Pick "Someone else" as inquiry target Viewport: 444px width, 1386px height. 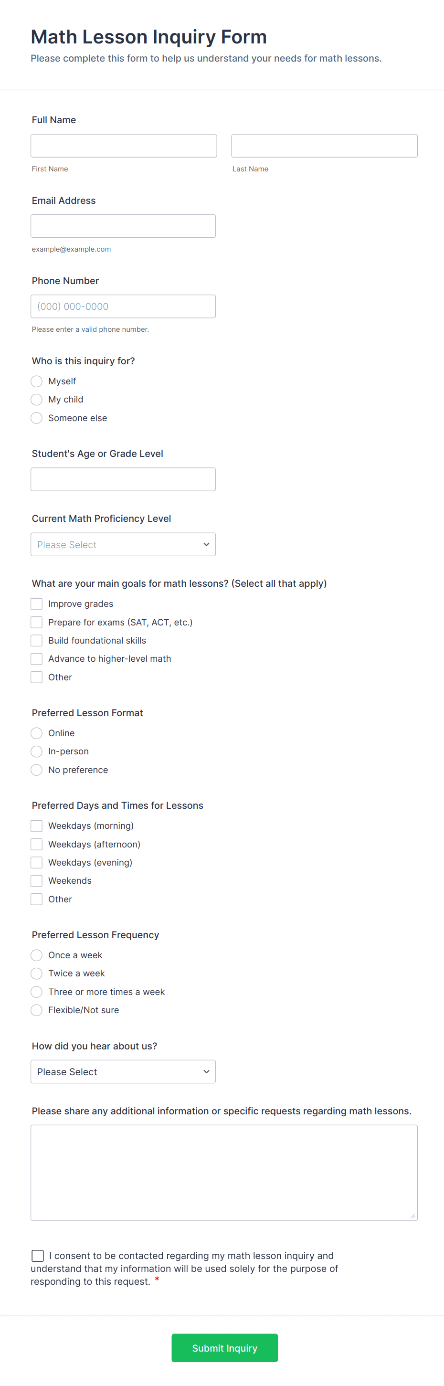[x=36, y=418]
